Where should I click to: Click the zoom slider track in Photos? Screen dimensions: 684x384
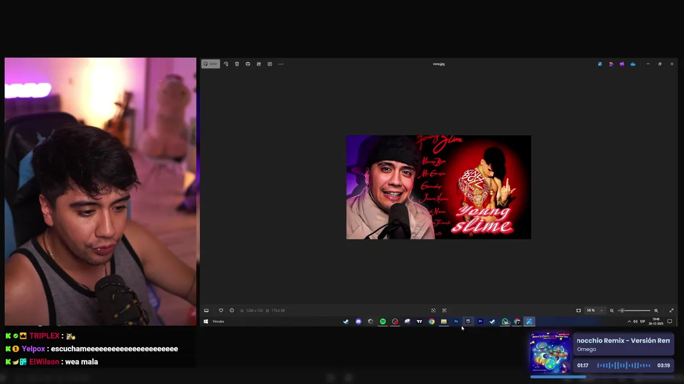(634, 310)
